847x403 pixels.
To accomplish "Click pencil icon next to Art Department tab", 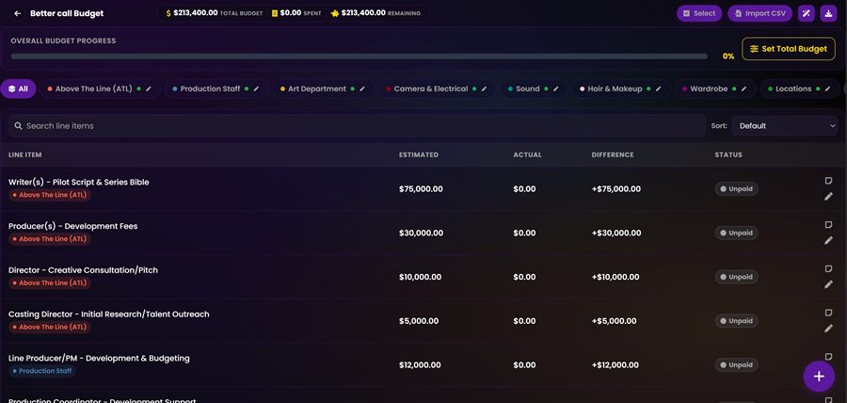I will point(362,89).
